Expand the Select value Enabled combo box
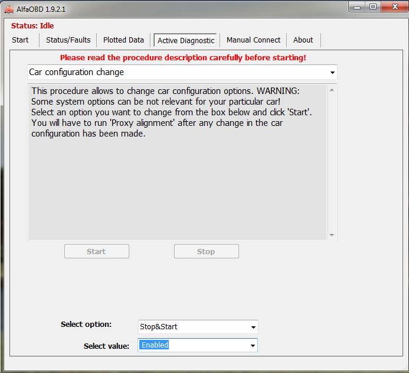Image resolution: width=409 pixels, height=373 pixels. [x=198, y=345]
